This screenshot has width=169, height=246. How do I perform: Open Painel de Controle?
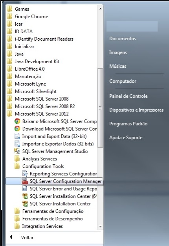129,96
